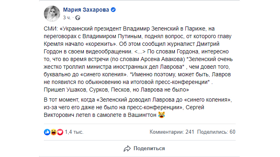Click the '<...>' omission mark in the post
Screen dimensions: 280x157
click(x=140, y=52)
